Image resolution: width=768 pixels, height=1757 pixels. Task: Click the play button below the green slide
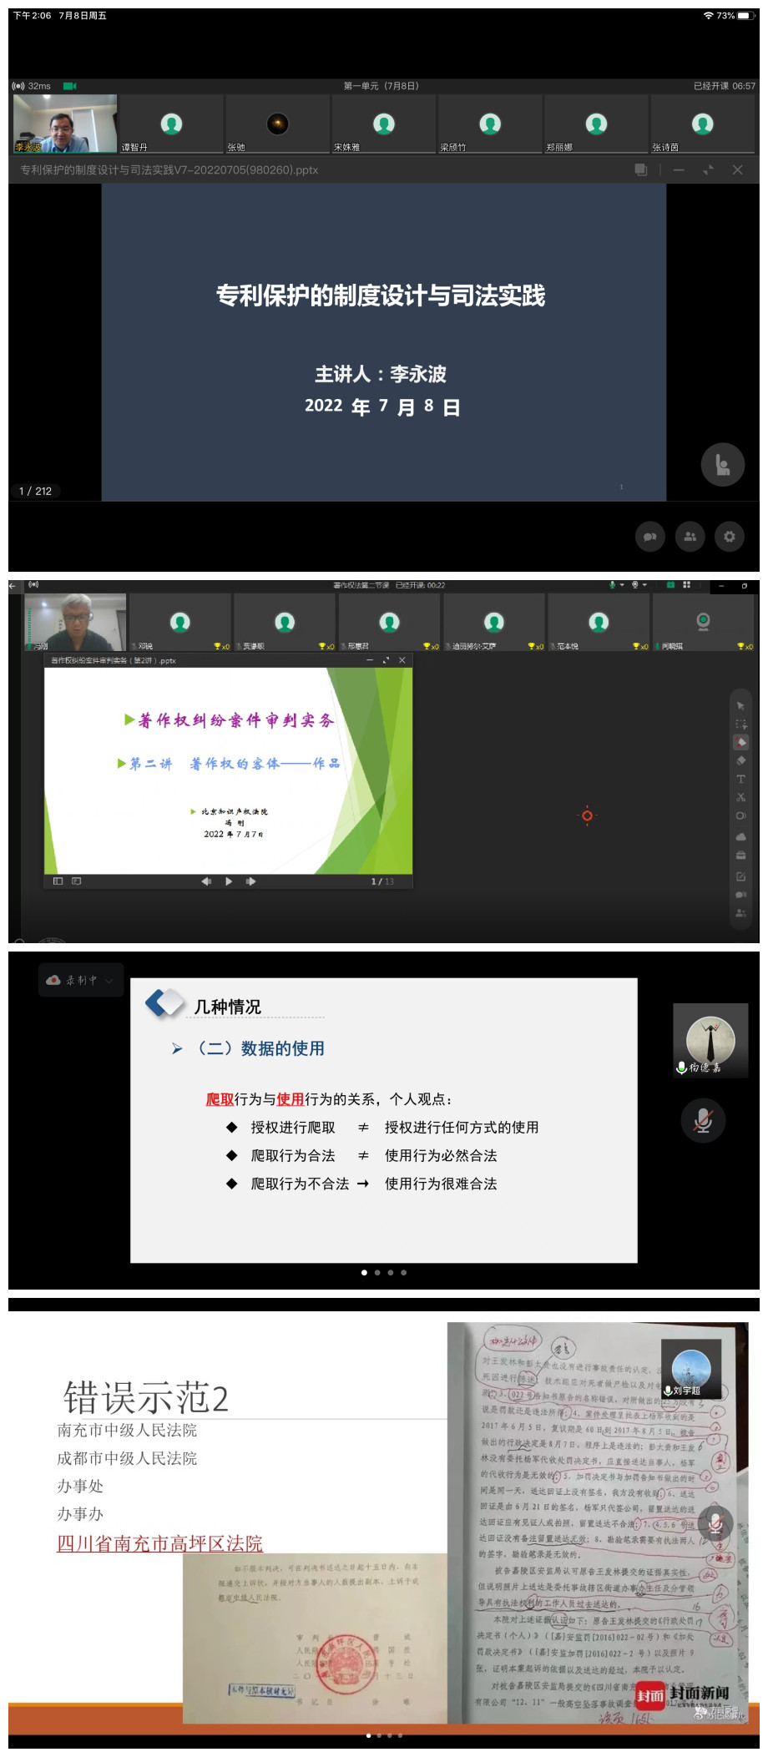229,881
